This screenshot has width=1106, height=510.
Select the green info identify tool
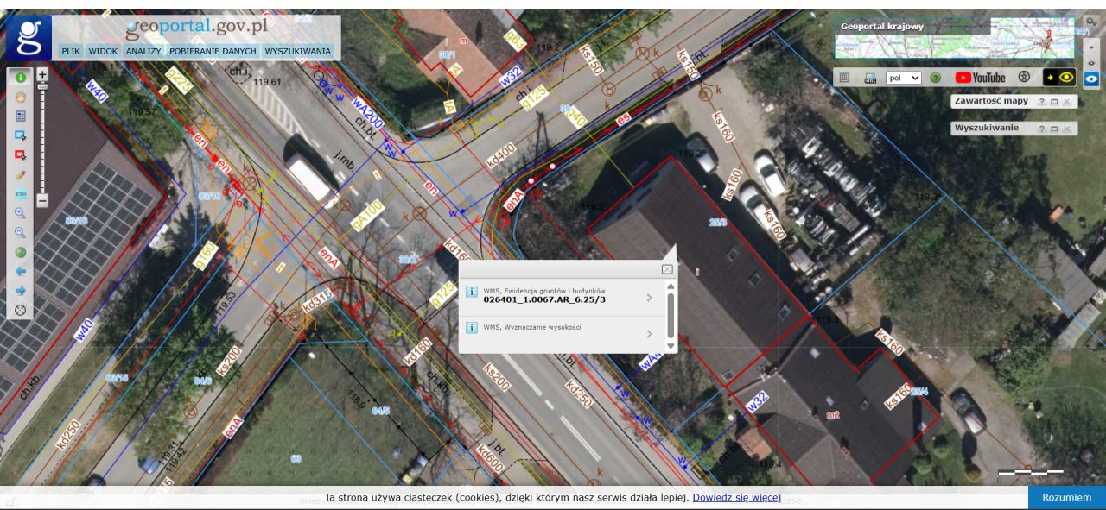click(x=21, y=77)
